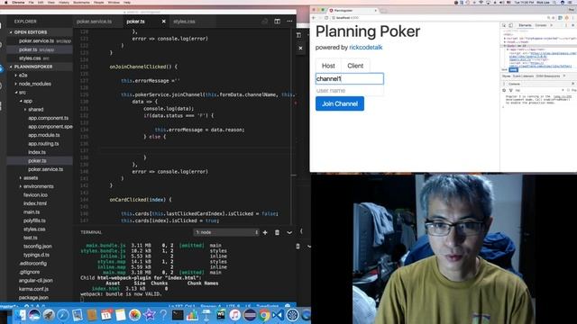The width and height of the screenshot is (577, 324).
Task: Open terminal selector dropdown showing node
Action: coord(226,232)
